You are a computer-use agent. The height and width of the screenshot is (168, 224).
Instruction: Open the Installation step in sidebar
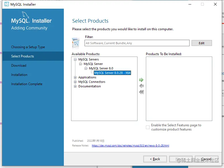coord(19,75)
